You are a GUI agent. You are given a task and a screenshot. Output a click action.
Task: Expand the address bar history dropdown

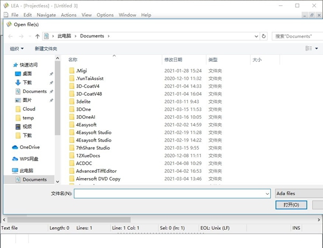coord(256,36)
